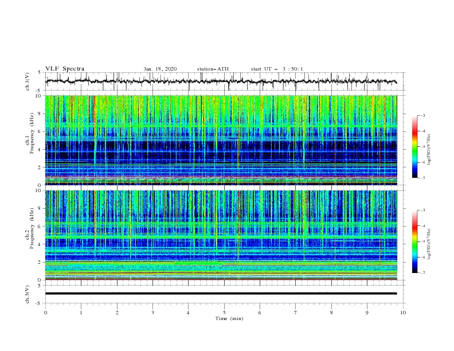Click the time axis tick label '7'
This screenshot has width=454, height=351.
click(296, 313)
